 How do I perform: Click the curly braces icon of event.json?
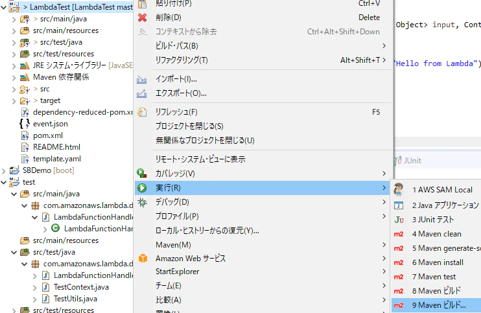click(25, 124)
